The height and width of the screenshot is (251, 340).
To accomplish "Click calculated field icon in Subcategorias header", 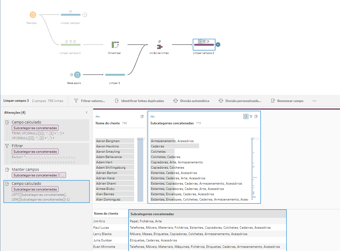I will [246, 116].
